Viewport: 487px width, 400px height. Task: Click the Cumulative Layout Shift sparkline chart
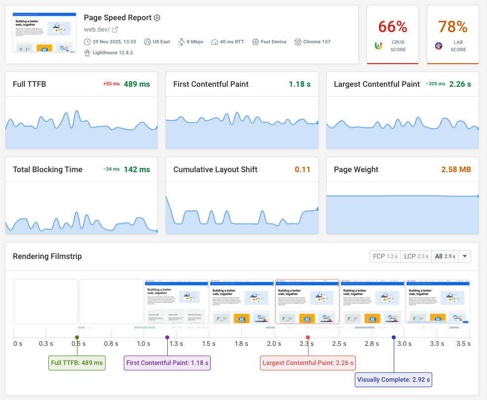pyautogui.click(x=242, y=210)
